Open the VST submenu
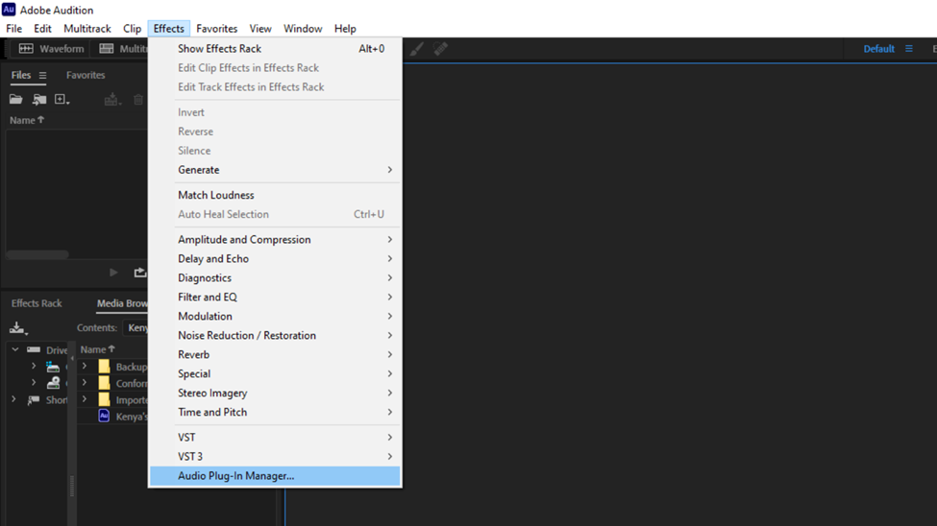Viewport: 937px width, 526px height. click(x=275, y=438)
